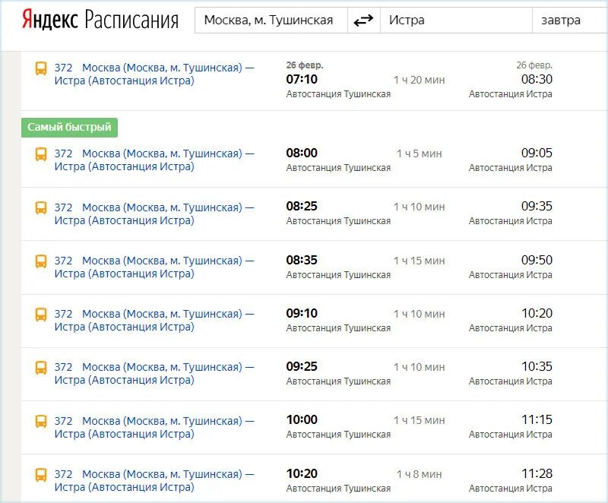Click bus icon of 09:25 departure
Viewport: 608px width, 503px height.
point(41,368)
